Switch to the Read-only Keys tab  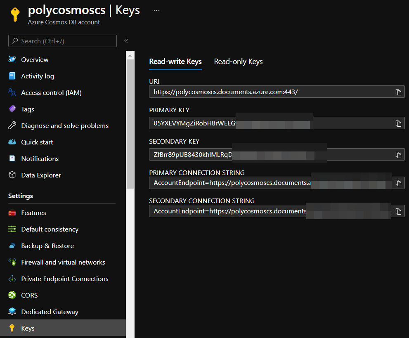coord(238,62)
